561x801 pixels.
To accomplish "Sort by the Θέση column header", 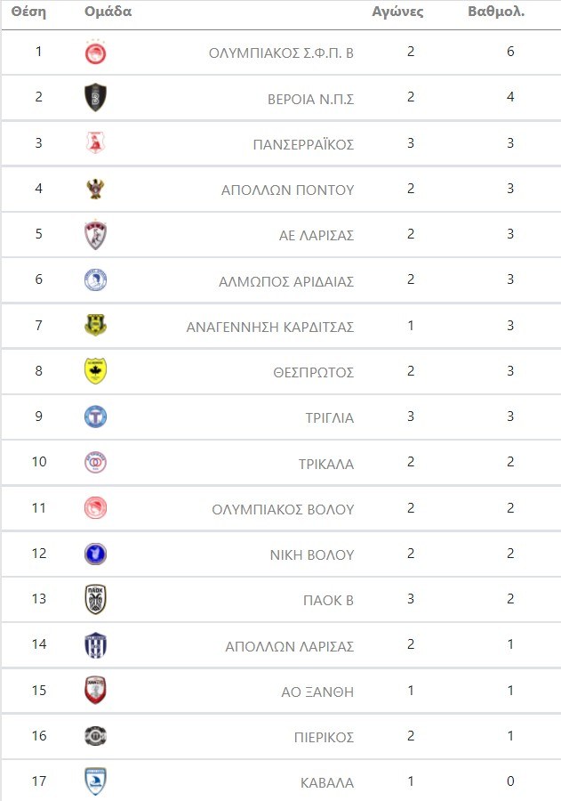I will 28,12.
